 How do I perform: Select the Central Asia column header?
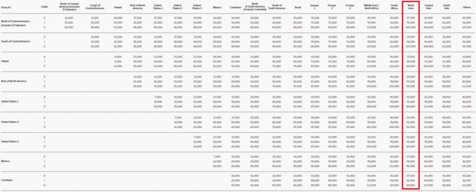coord(429,7)
